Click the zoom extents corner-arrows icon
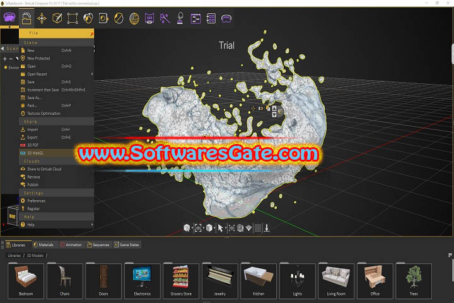 231,228
